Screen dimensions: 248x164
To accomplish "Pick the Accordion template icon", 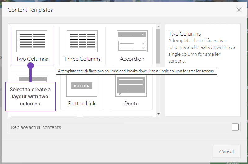I will [x=132, y=41].
